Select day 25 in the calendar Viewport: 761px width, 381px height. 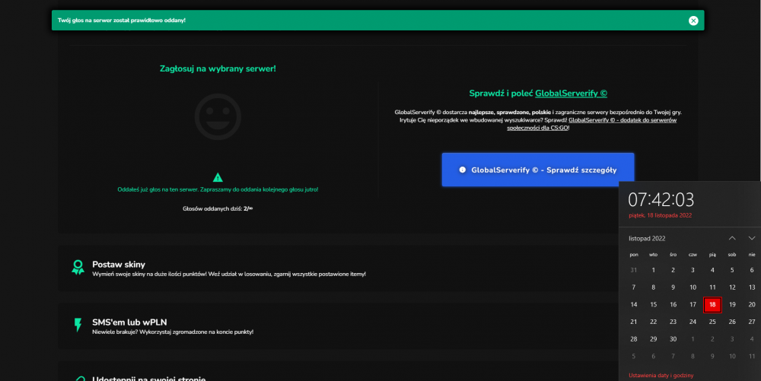tap(712, 322)
